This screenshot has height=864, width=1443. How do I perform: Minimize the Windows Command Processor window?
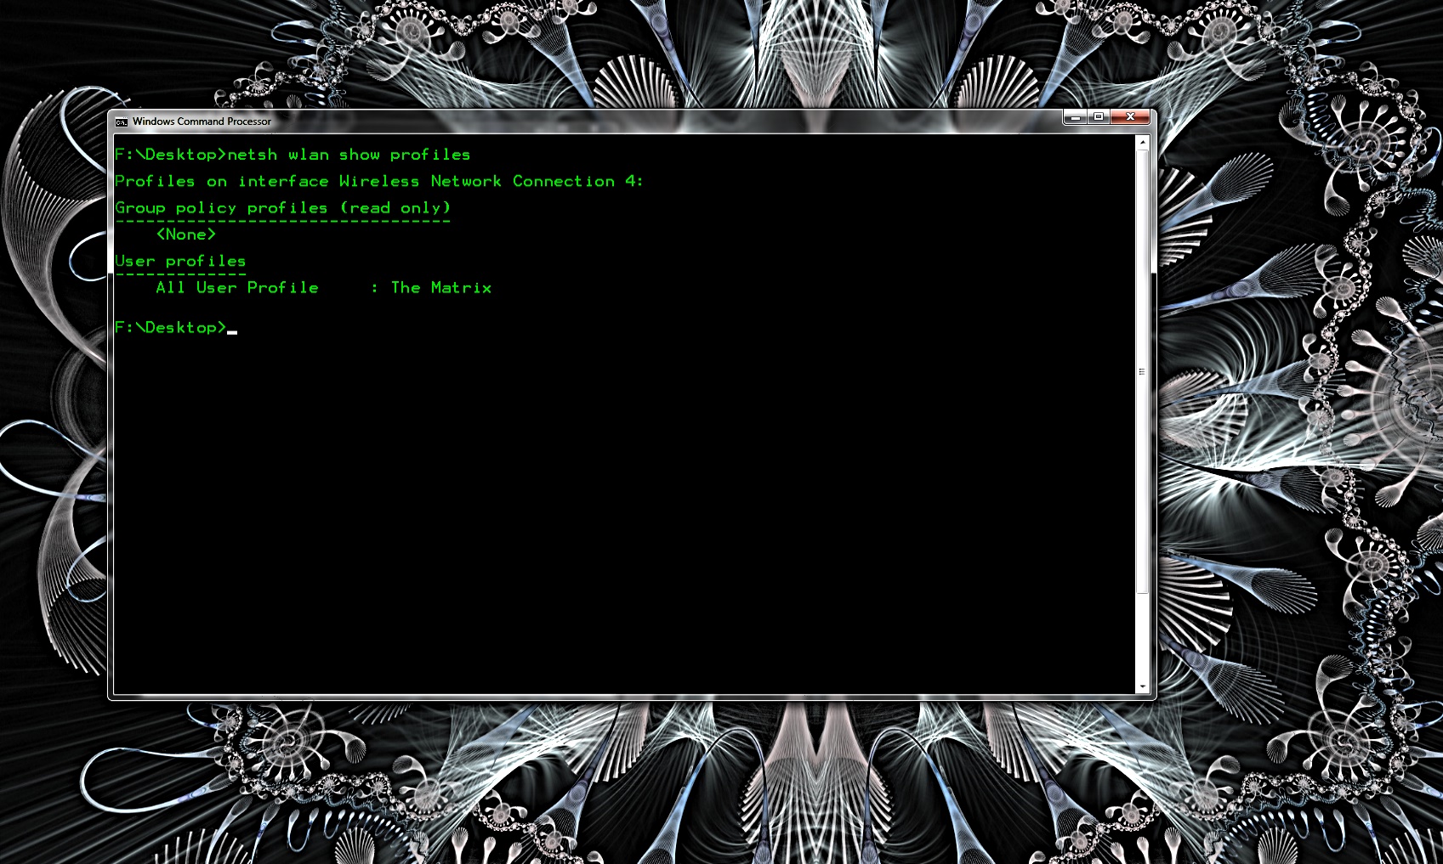tap(1075, 117)
